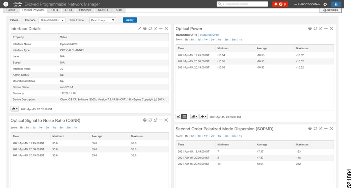Sort OSNR by Average column
The height and width of the screenshot is (188, 351).
coord(109,136)
